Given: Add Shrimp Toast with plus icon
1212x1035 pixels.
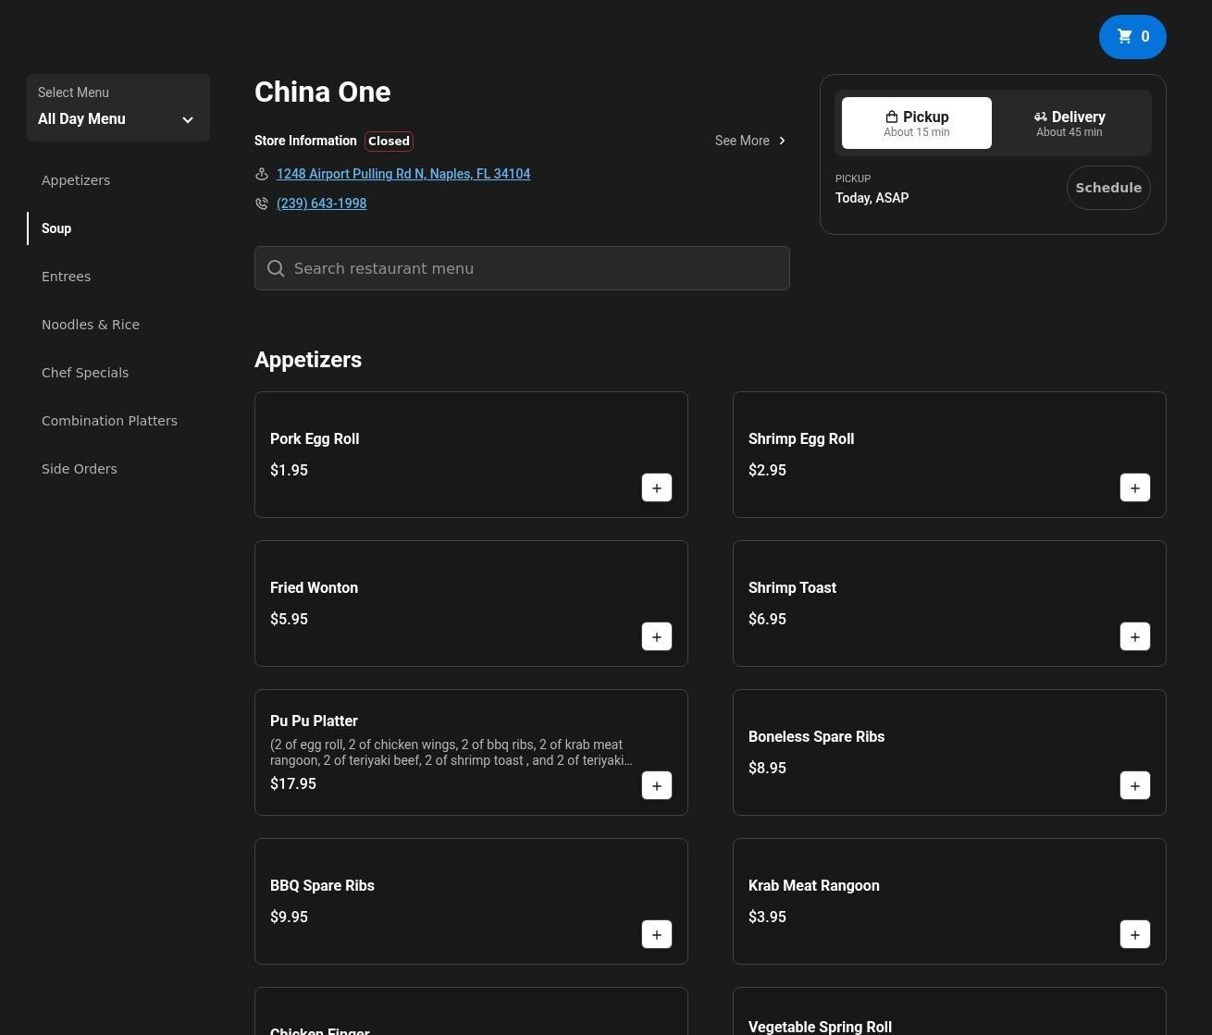Looking at the screenshot, I should tap(1134, 636).
